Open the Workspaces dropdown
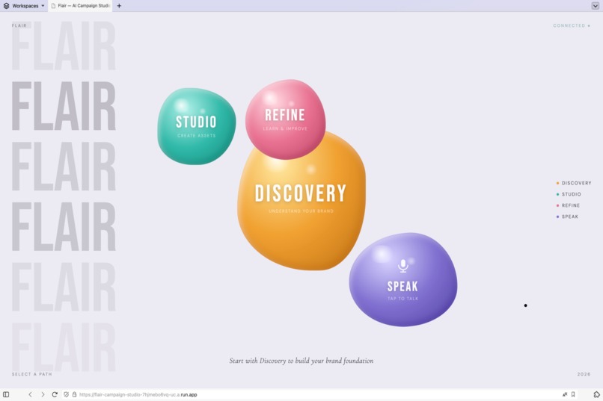 24,6
